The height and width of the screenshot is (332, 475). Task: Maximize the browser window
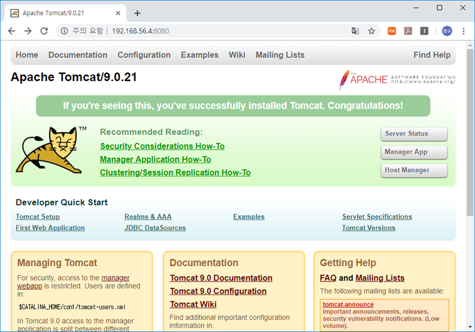(440, 8)
